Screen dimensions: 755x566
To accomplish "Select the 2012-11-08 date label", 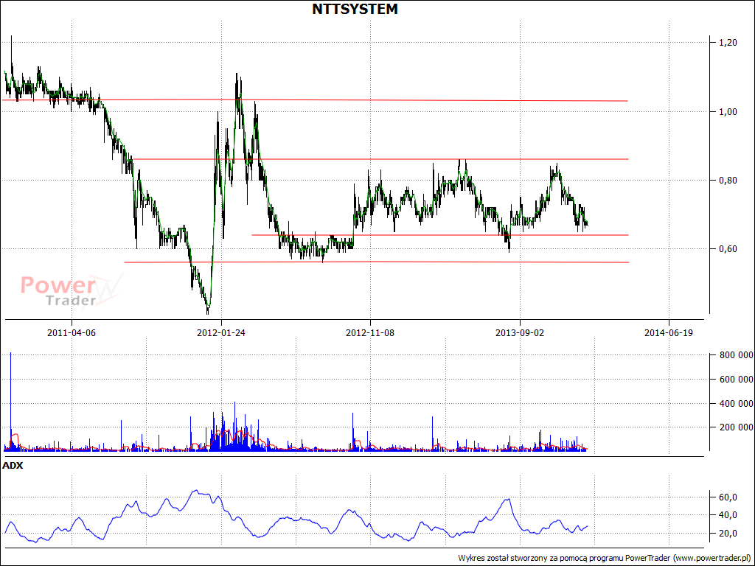I will [370, 332].
